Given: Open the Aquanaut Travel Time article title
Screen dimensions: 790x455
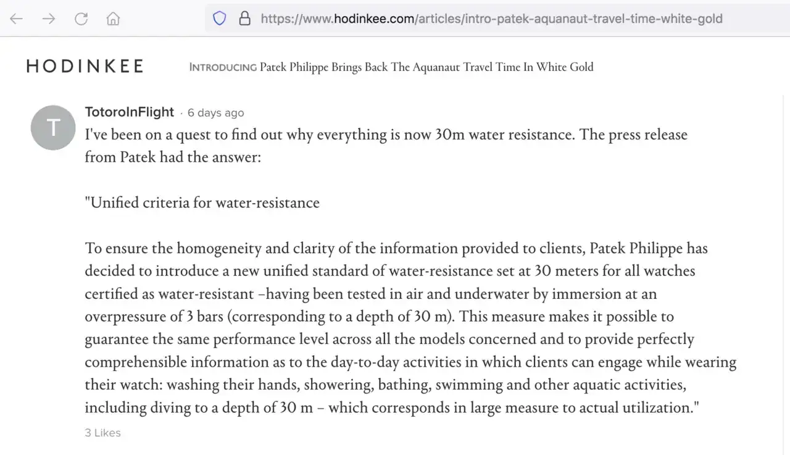Looking at the screenshot, I should click(425, 67).
